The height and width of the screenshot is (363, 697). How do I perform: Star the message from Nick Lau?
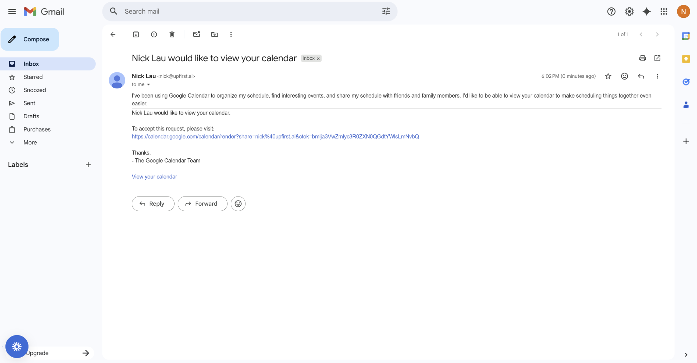pos(608,76)
